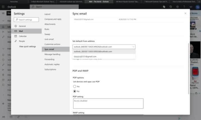Choose the gmail.com address option
This screenshot has width=201, height=120.
(104, 57)
